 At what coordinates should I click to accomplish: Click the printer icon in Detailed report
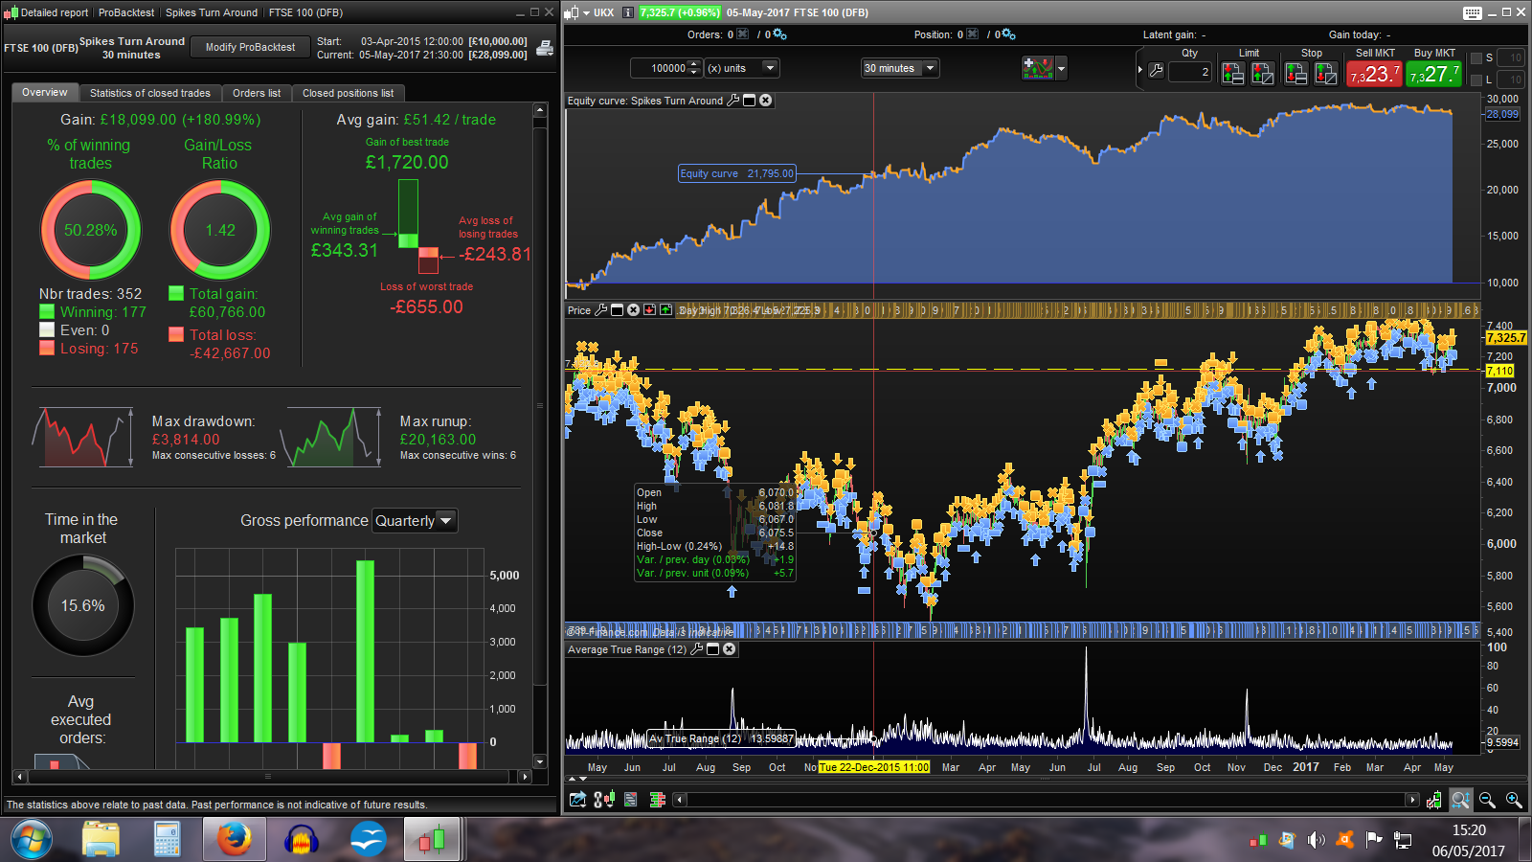[545, 48]
